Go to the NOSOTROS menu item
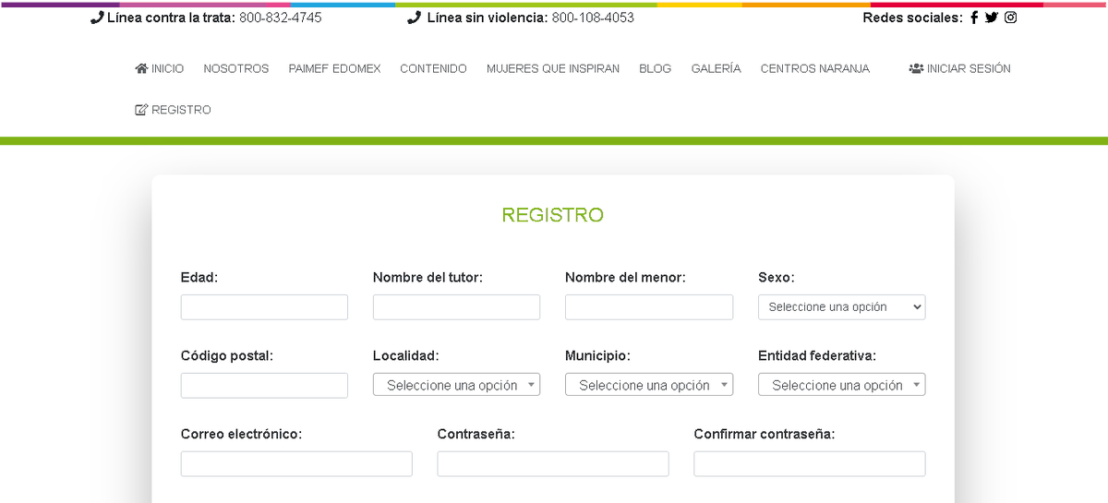This screenshot has width=1108, height=503. 236,68
